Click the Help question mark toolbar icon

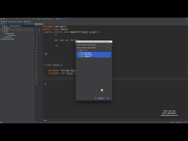[66, 19]
